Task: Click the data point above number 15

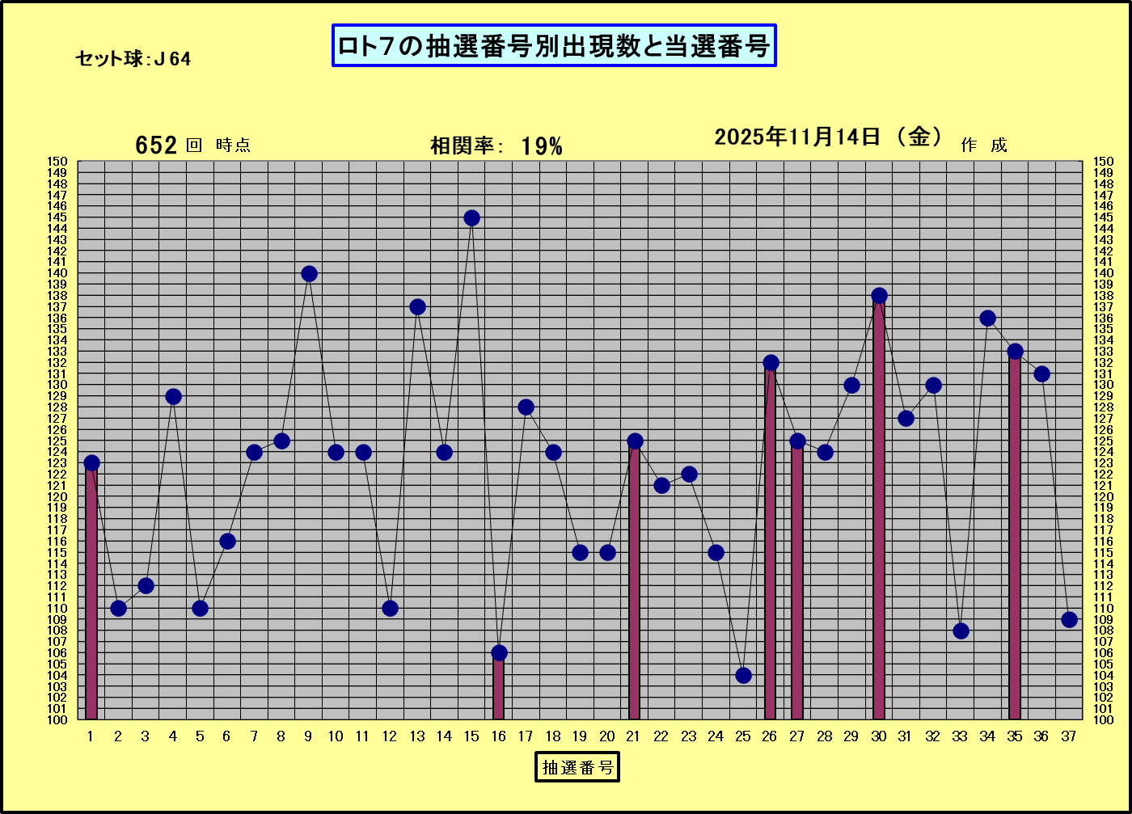Action: pos(471,218)
